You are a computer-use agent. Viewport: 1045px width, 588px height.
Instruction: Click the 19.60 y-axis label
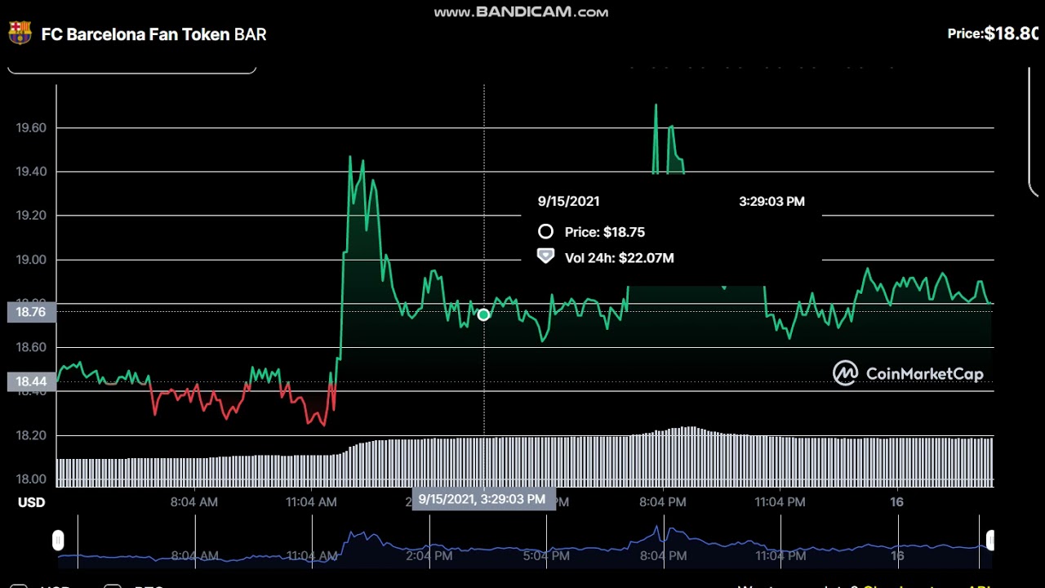click(x=31, y=128)
